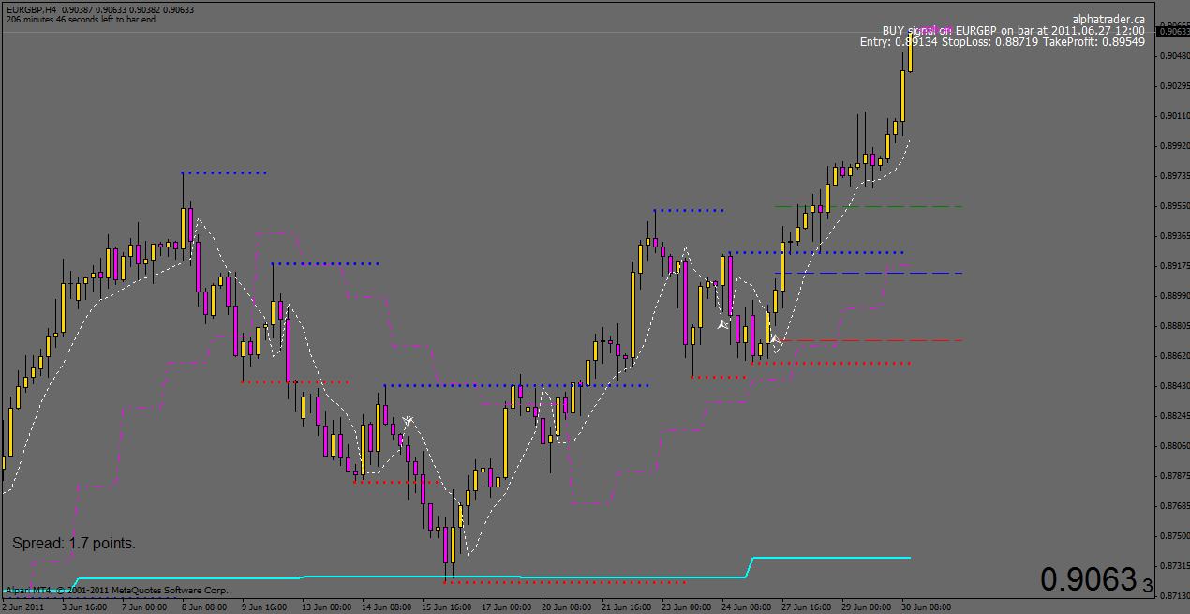Screen dimensions: 1190x614
Task: Click the 0.90110 price axis label
Action: pos(1174,115)
